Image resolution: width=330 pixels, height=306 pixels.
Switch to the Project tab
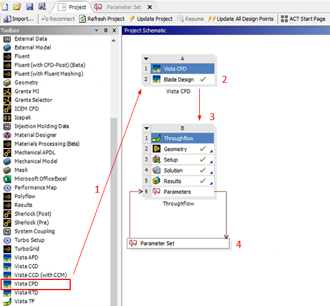coord(72,7)
